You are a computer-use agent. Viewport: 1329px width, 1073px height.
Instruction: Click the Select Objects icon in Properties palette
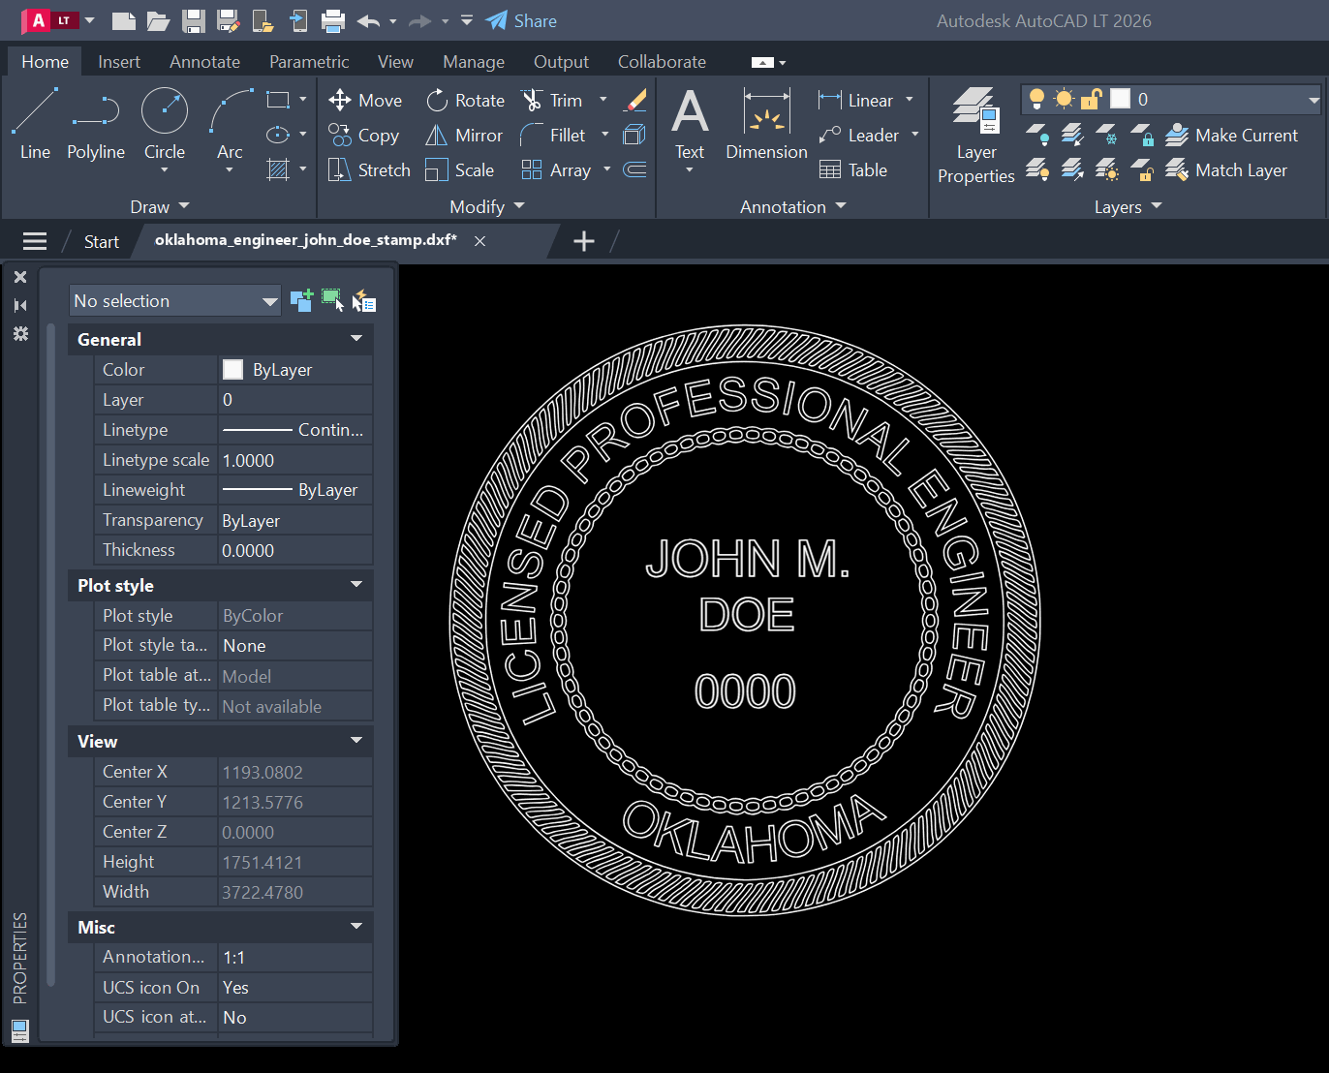(x=332, y=300)
